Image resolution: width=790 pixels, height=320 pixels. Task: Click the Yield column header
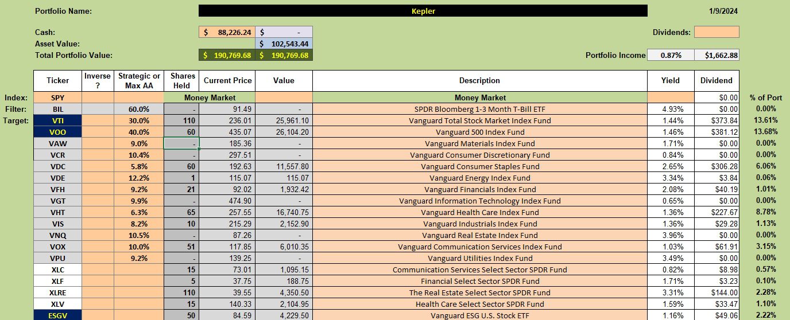tap(671, 81)
